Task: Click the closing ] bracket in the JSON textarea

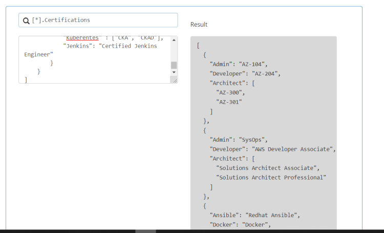Action: click(26, 80)
